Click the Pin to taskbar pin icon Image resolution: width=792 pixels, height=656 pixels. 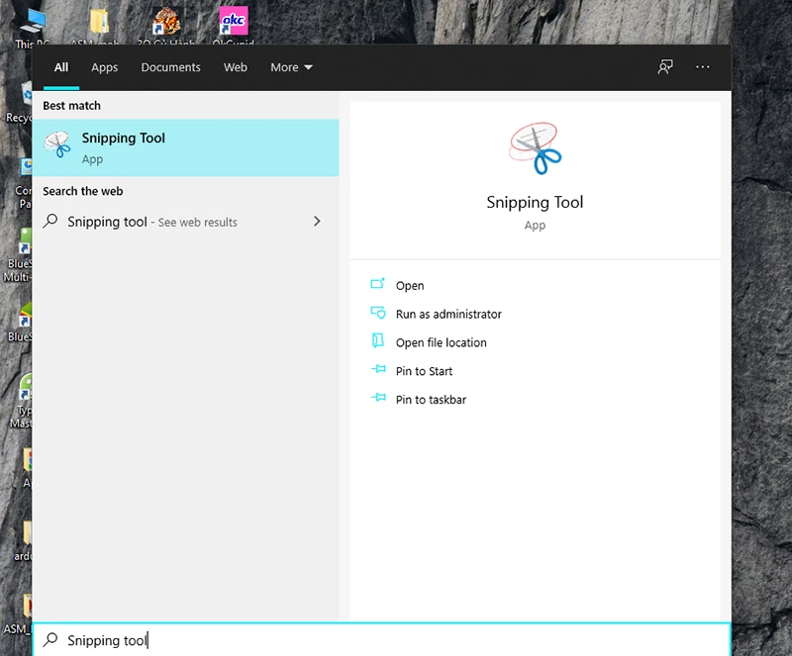[x=377, y=399]
